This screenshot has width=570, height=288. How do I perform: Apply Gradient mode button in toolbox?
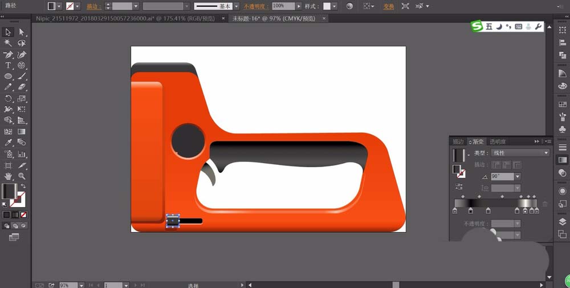coord(15,215)
